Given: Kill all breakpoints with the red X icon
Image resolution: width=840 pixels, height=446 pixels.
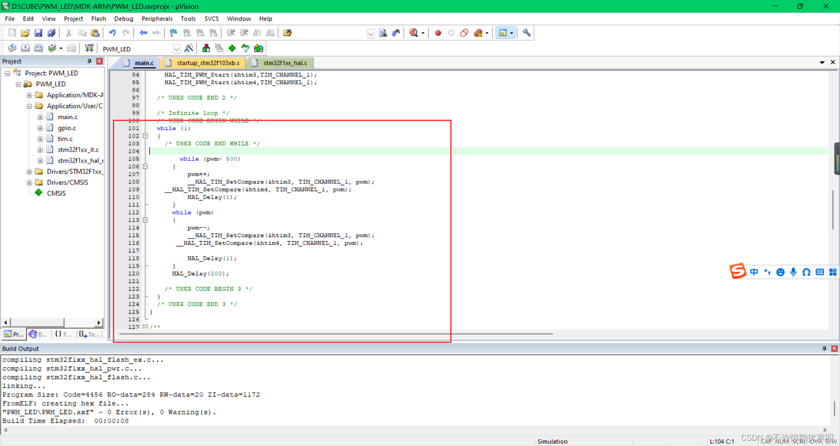Looking at the screenshot, I should click(478, 33).
